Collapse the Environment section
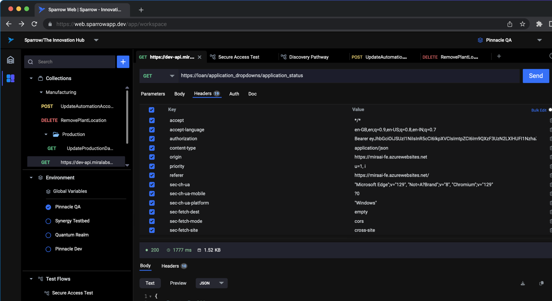Screen dimensions: 552x301 tap(31, 178)
